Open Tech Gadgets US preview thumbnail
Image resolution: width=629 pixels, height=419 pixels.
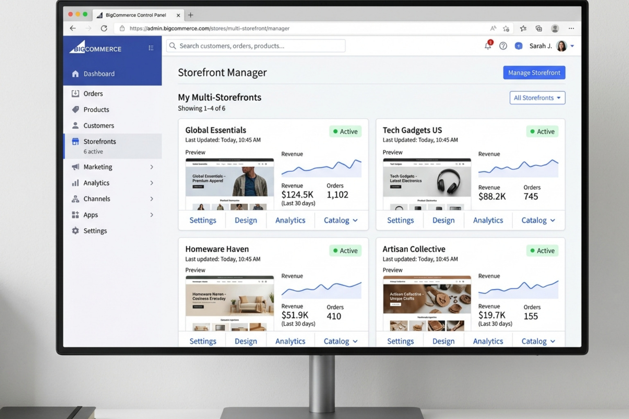pyautogui.click(x=427, y=184)
